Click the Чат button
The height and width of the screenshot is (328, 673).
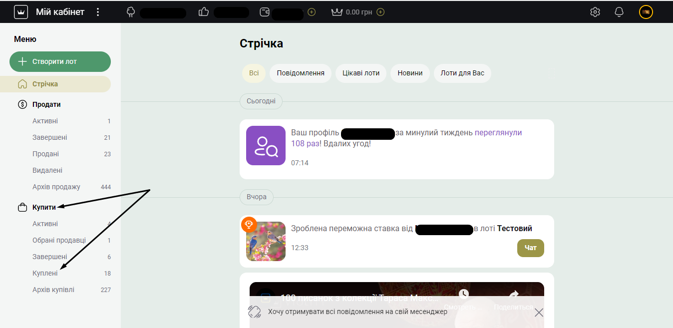[531, 248]
